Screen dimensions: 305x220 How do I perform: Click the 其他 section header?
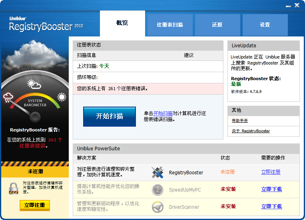click(263, 110)
